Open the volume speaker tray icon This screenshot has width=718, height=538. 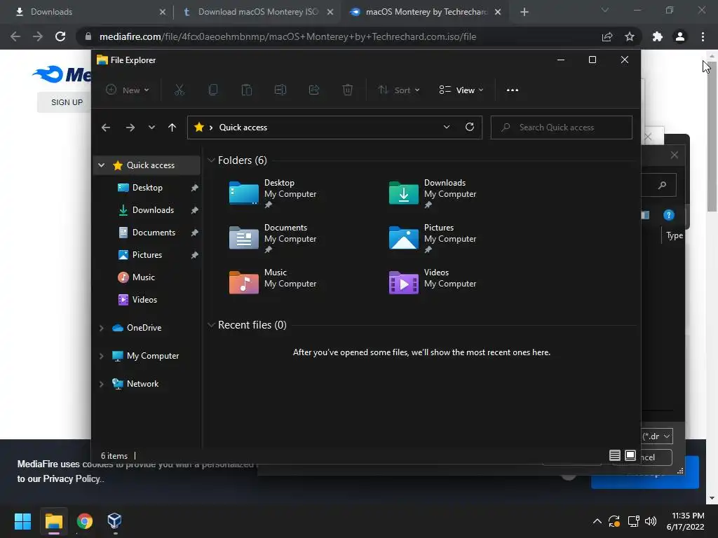coord(650,521)
